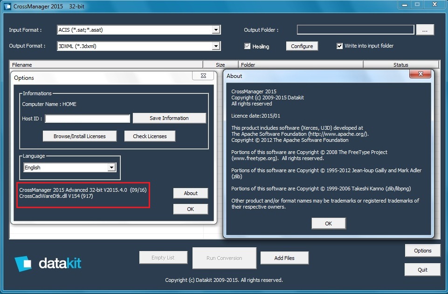Screen dimensions: 448x294
Task: Click the Datakit logo
Action: [48, 264]
